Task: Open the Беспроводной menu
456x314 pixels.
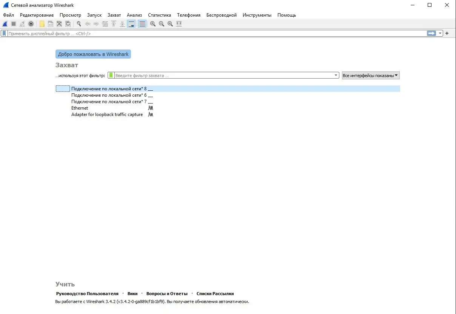Action: (222, 15)
